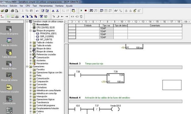Click the T39 TON timer box
Viewport: 191px width, 114px height.
tap(115, 78)
